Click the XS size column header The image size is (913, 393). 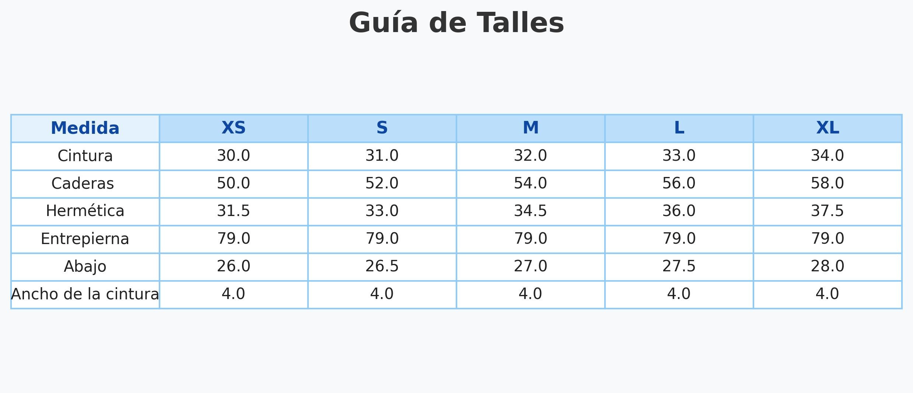point(234,128)
